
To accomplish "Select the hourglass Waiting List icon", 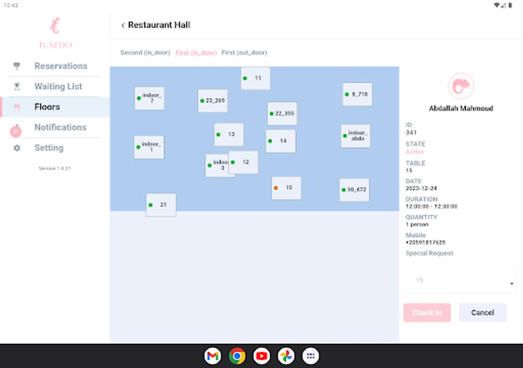I will tap(16, 86).
